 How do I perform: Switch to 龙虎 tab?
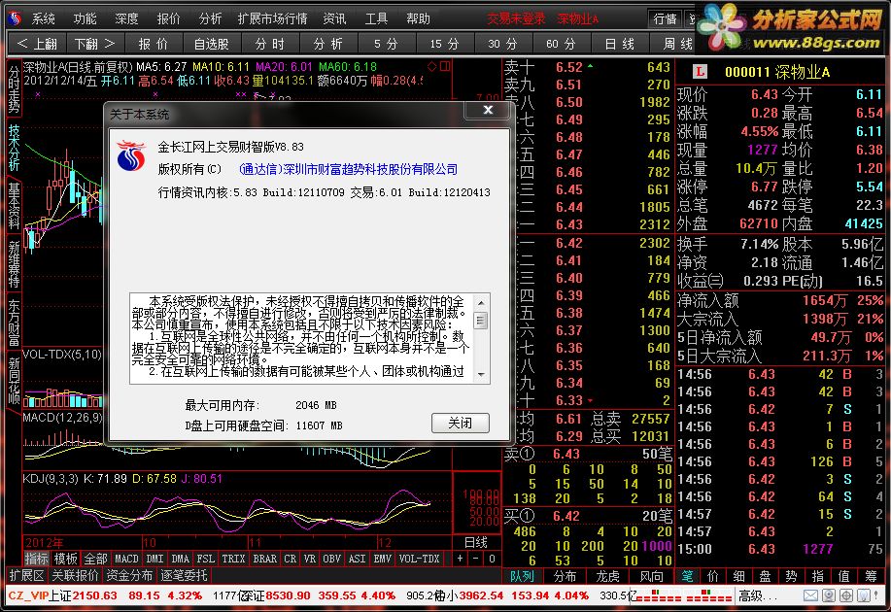(x=607, y=576)
